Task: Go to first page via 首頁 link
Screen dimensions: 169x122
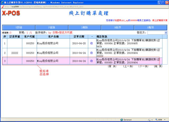Action: coord(112,67)
